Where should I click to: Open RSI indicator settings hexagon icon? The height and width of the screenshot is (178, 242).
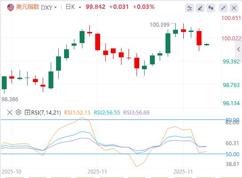click(x=19, y=112)
